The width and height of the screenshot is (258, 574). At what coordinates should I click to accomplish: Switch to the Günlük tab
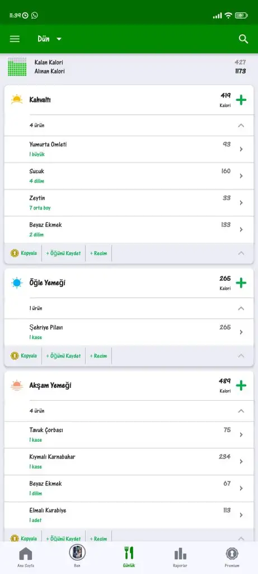point(129,557)
